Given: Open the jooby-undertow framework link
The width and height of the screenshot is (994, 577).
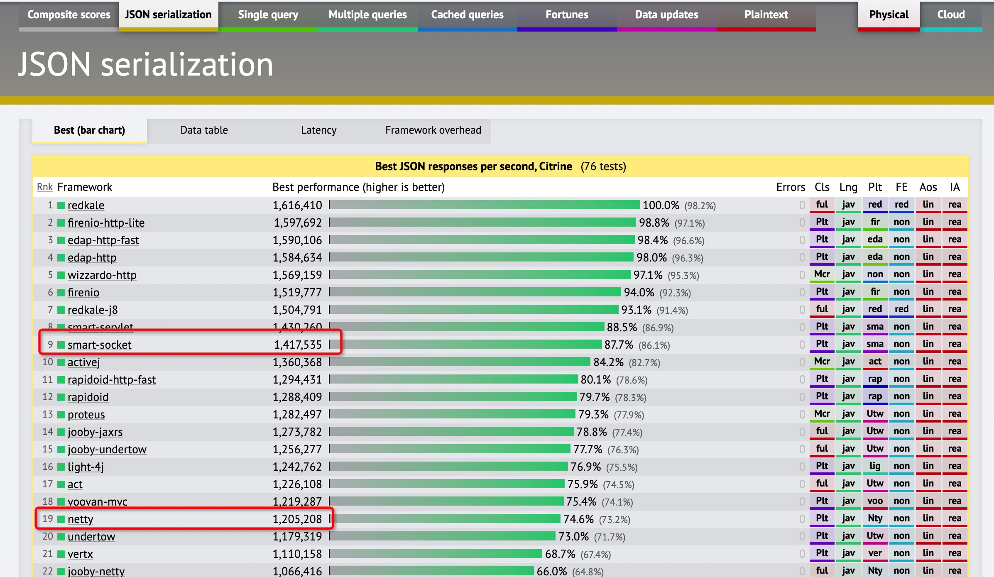Looking at the screenshot, I should (107, 450).
